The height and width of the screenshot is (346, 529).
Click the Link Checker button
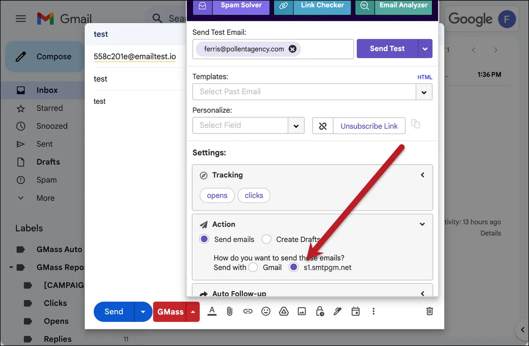click(x=322, y=6)
